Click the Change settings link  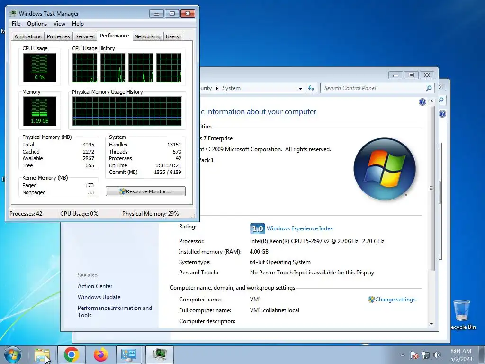395,300
